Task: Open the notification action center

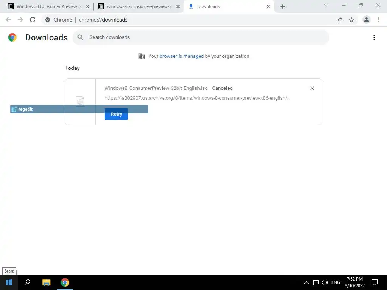Action: point(375,282)
